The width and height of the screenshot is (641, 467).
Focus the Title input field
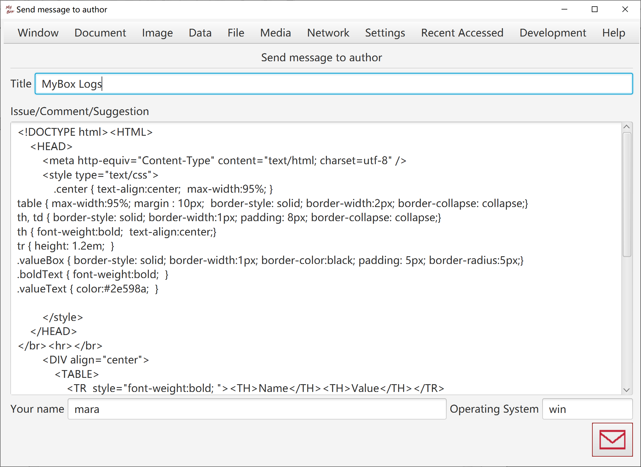point(334,84)
